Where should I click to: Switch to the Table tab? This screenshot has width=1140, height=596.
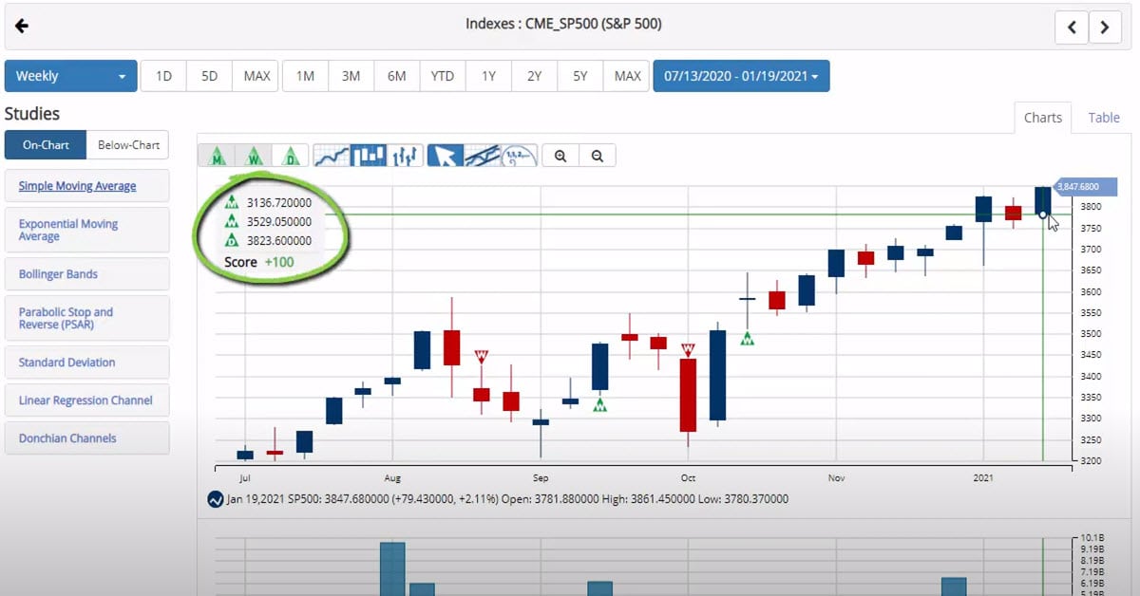pos(1104,118)
